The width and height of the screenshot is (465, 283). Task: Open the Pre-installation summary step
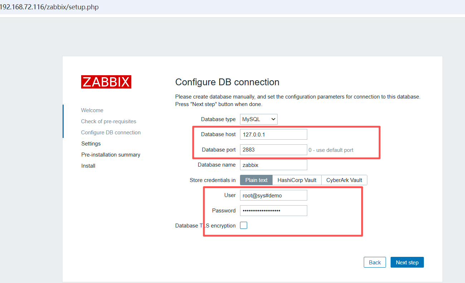[x=111, y=155]
